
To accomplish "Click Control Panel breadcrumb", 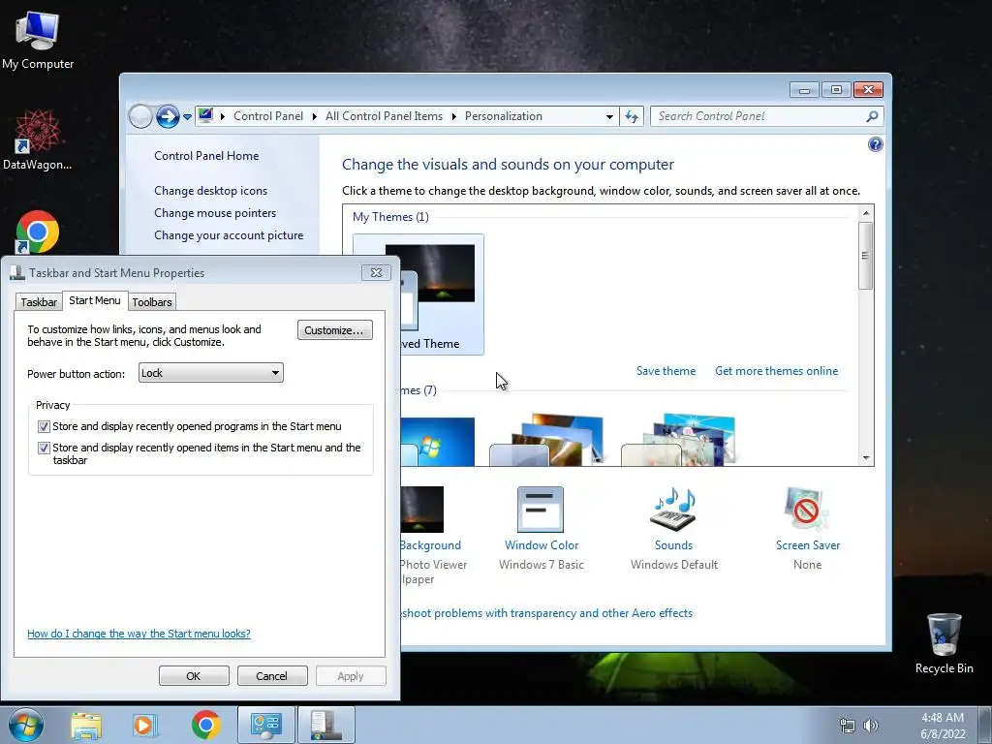I will (x=268, y=116).
